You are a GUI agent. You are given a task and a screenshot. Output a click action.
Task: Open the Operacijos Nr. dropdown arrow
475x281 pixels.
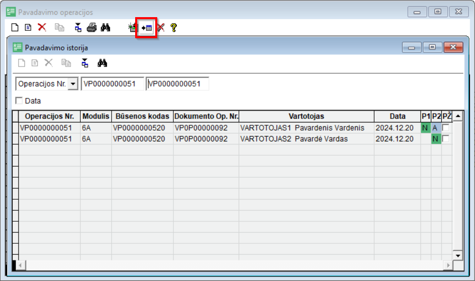point(73,84)
